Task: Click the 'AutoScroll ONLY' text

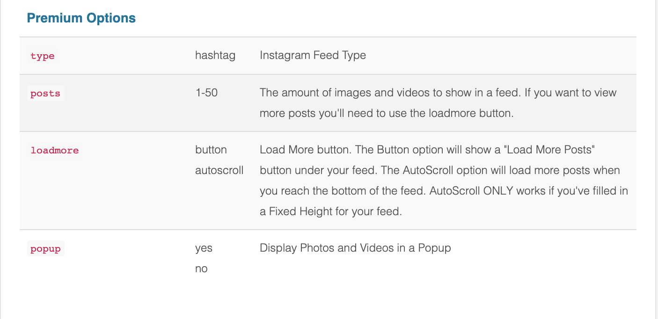Action: tap(469, 191)
